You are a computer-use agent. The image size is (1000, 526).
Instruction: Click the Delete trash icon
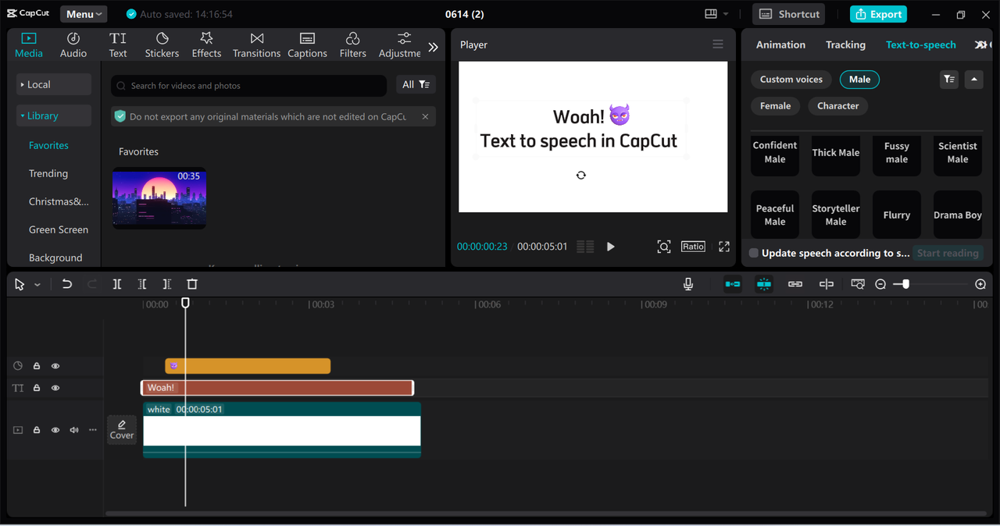click(192, 284)
